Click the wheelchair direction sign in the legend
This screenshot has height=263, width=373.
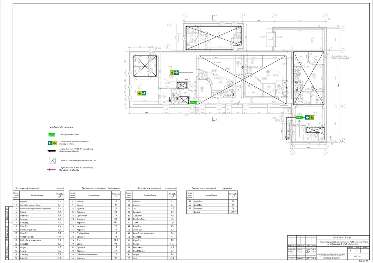pyautogui.click(x=52, y=143)
